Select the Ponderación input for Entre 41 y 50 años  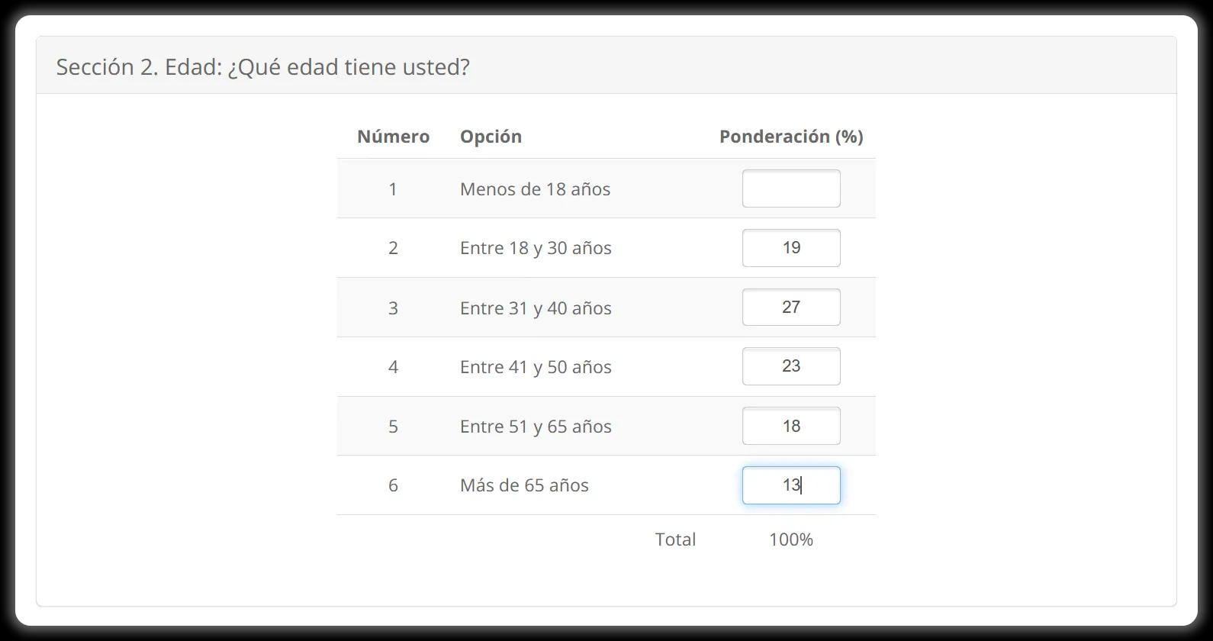coord(790,366)
